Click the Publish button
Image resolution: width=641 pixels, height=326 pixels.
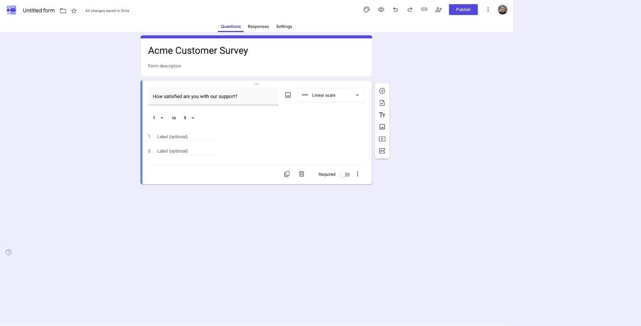[463, 10]
